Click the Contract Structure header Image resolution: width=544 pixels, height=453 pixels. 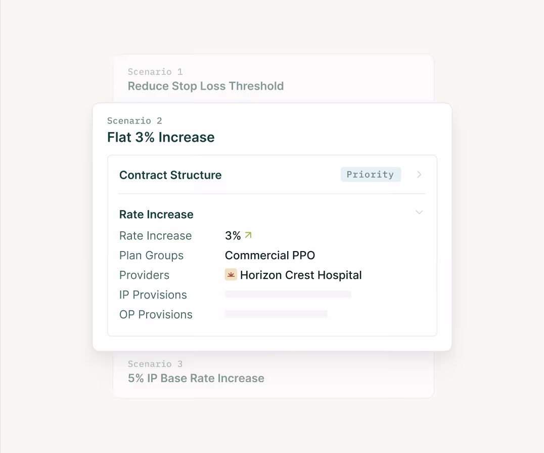(170, 175)
